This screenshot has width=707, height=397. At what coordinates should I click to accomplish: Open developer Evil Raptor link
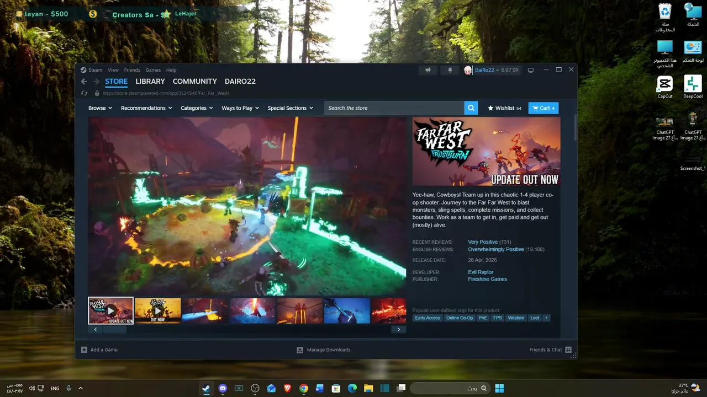click(481, 272)
